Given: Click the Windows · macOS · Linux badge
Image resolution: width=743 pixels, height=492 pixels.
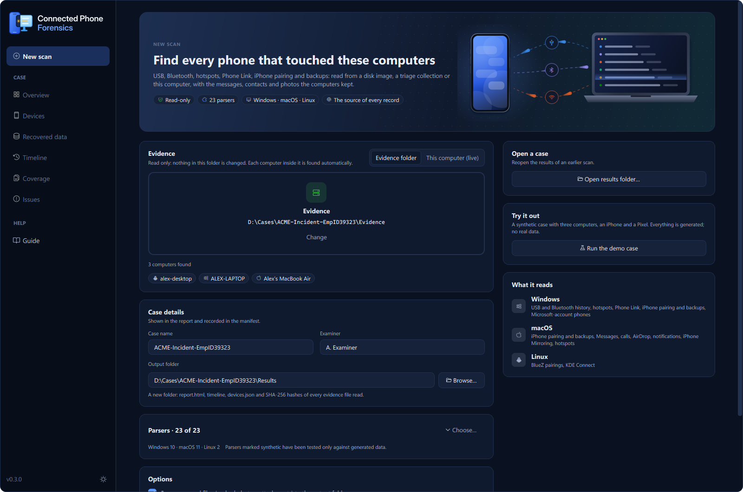Looking at the screenshot, I should click(x=280, y=100).
